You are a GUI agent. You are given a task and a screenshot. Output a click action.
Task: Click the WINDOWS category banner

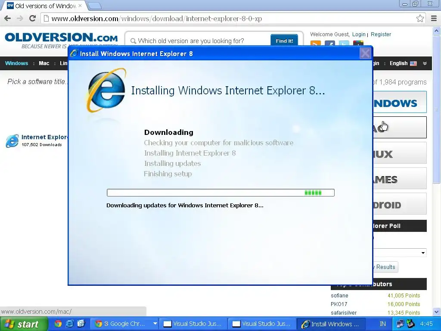(x=400, y=102)
